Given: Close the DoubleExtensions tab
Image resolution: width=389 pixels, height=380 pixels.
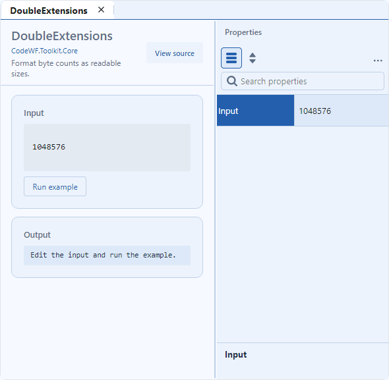Looking at the screenshot, I should pos(101,10).
